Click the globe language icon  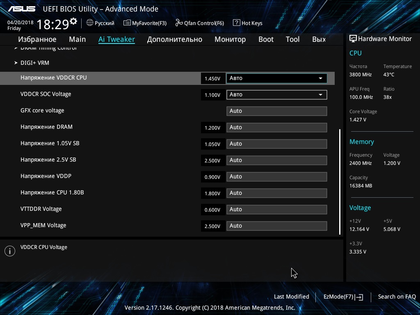point(90,23)
